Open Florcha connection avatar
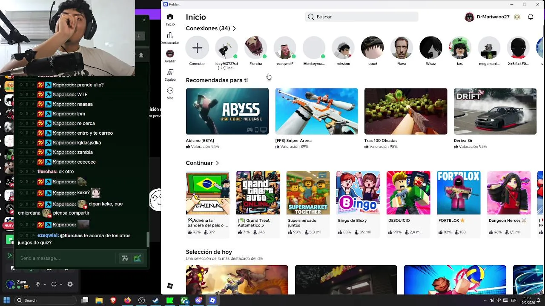Image resolution: width=545 pixels, height=306 pixels. coord(255,48)
